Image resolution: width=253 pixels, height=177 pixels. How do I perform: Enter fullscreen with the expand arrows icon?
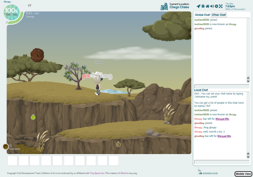pyautogui.click(x=221, y=6)
